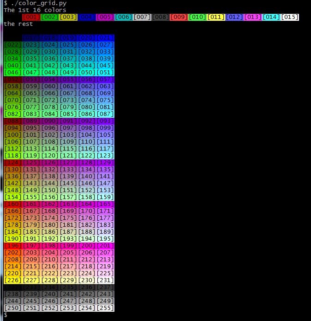
Task: Select the yellow [011] color cell
Action: [216, 17]
